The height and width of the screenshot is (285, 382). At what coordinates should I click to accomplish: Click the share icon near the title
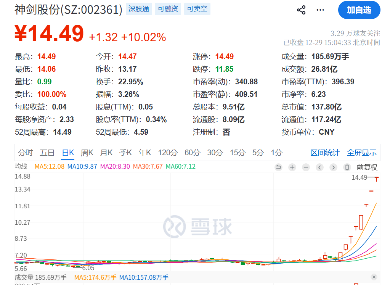click(x=301, y=10)
